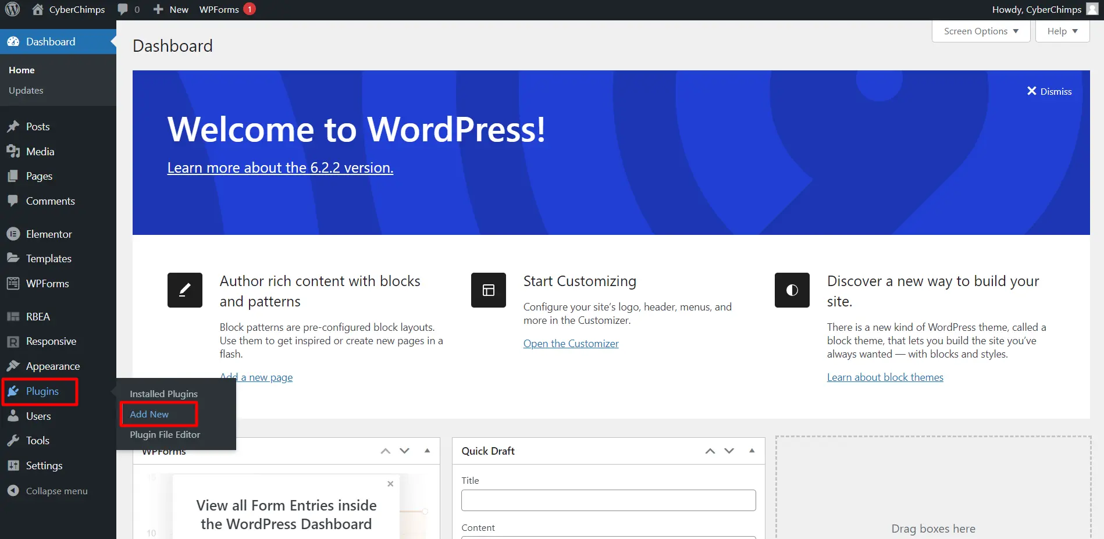Click the half-circle styles icon

pyautogui.click(x=792, y=290)
